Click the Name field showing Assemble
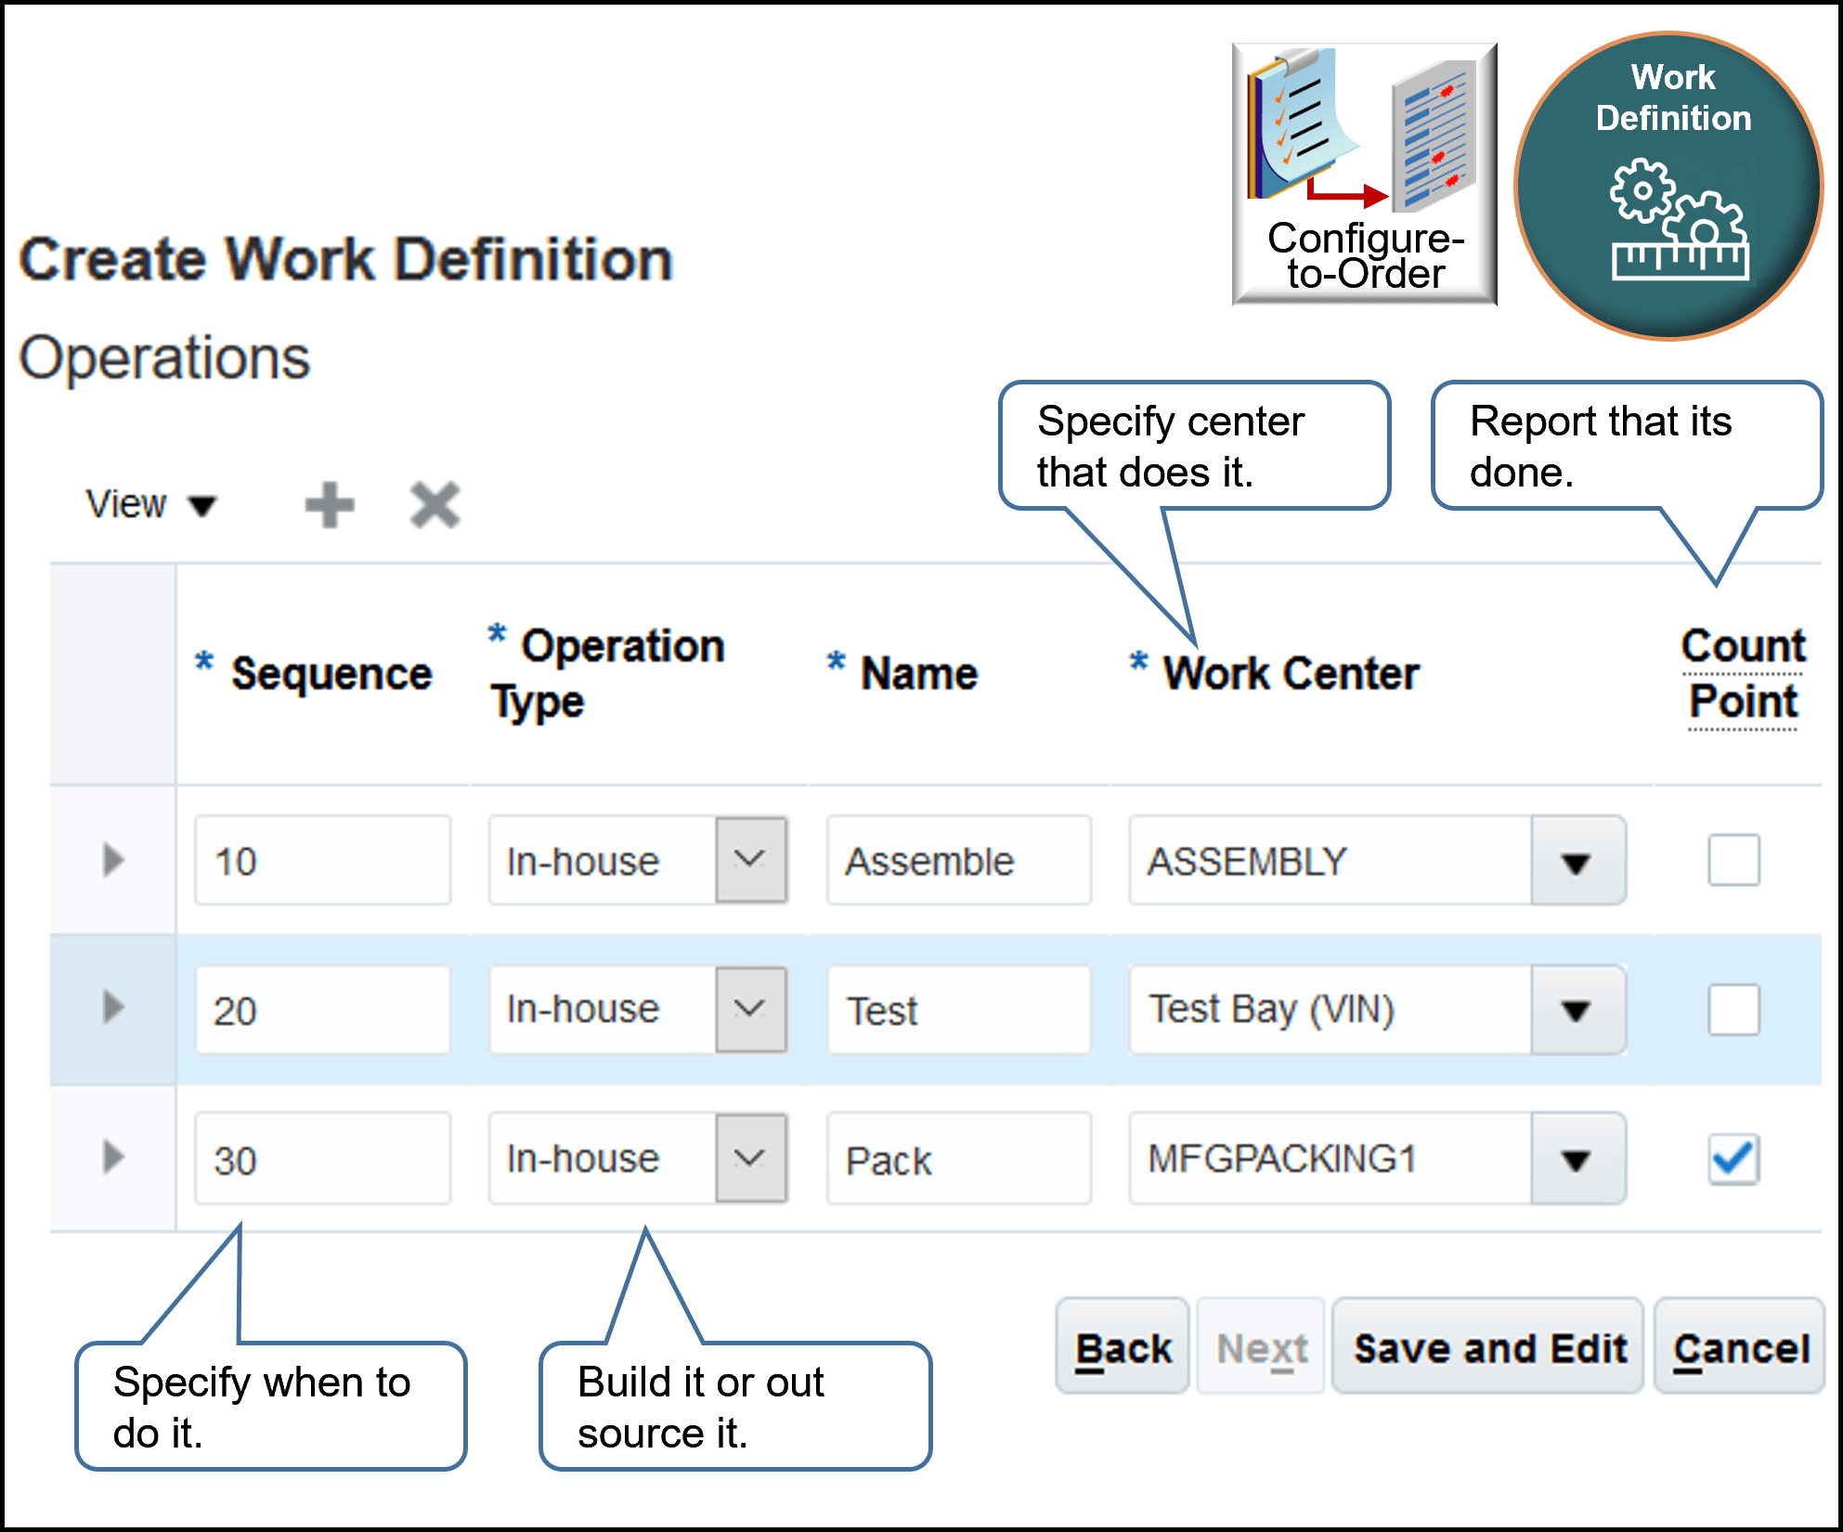The image size is (1843, 1532). (958, 860)
